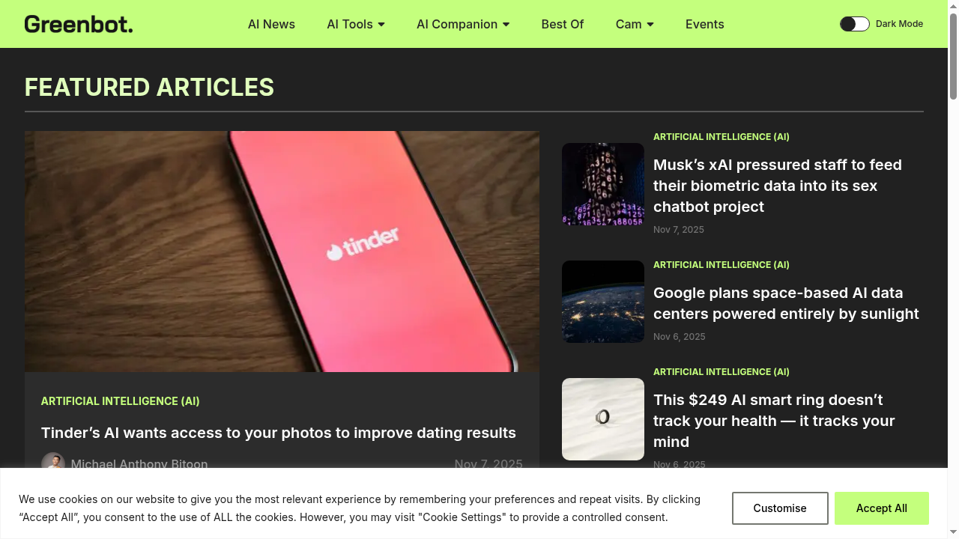Open the Earth from space thumbnail
The height and width of the screenshot is (539, 959).
[x=603, y=302]
